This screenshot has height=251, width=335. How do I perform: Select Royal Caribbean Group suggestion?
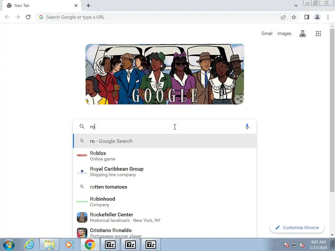165,172
